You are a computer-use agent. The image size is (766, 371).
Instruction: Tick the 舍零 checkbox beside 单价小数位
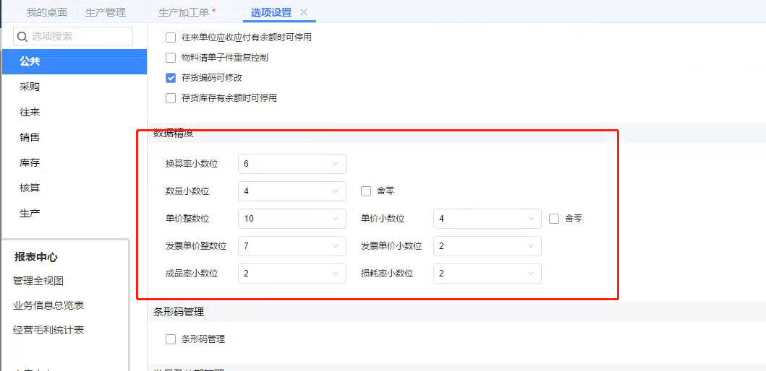[x=553, y=219]
